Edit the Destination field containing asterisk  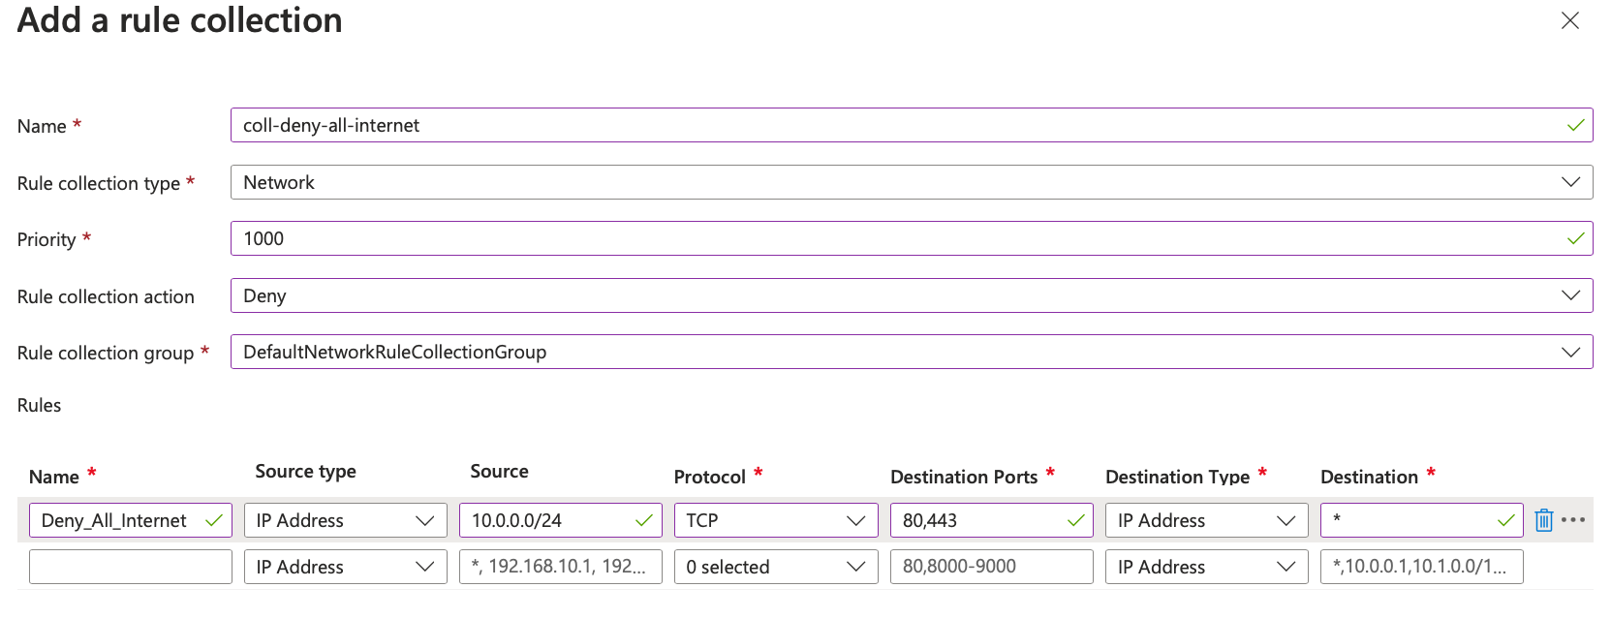point(1410,520)
